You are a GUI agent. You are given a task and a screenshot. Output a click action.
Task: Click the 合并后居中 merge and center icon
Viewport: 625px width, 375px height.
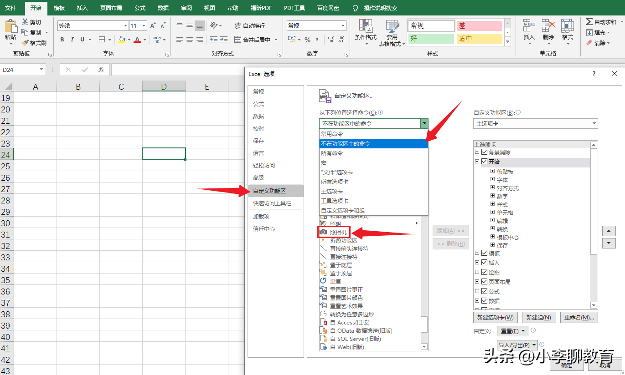click(238, 40)
